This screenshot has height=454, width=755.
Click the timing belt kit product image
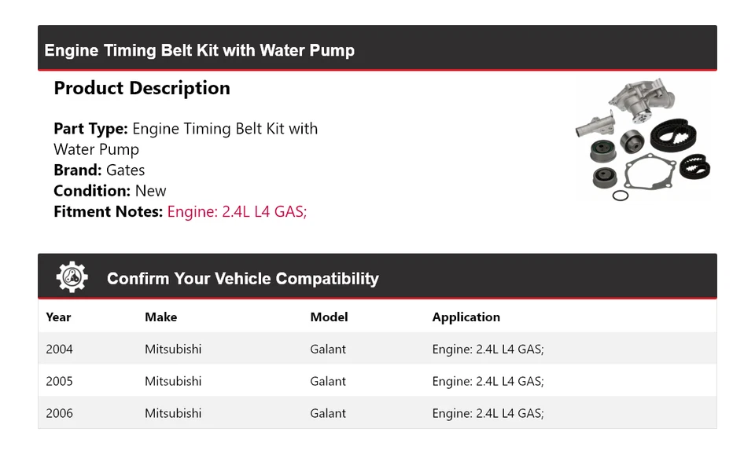[x=643, y=140]
